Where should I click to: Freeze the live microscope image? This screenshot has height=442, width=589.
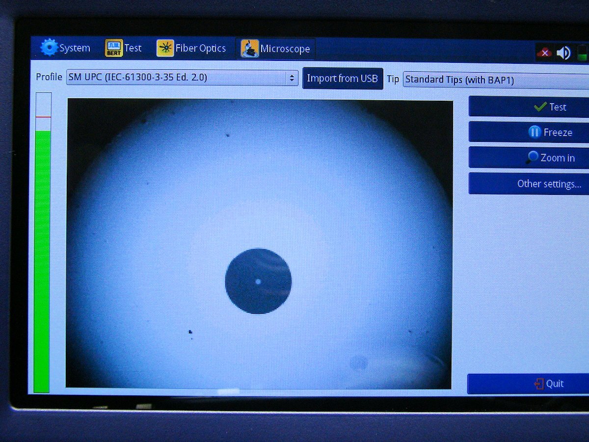[529, 132]
